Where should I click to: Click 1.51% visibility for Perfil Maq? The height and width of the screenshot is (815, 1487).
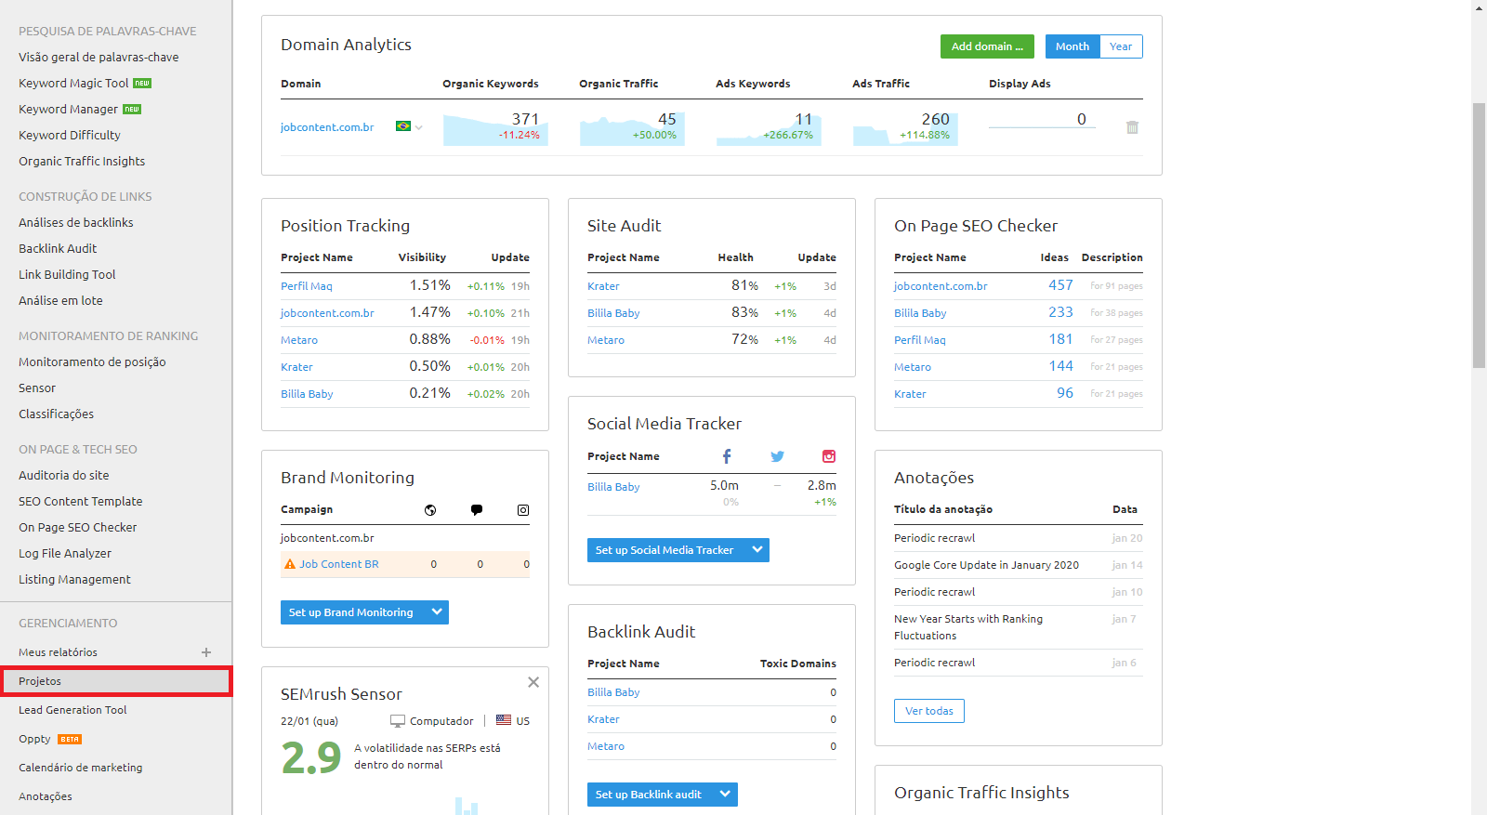(x=430, y=285)
